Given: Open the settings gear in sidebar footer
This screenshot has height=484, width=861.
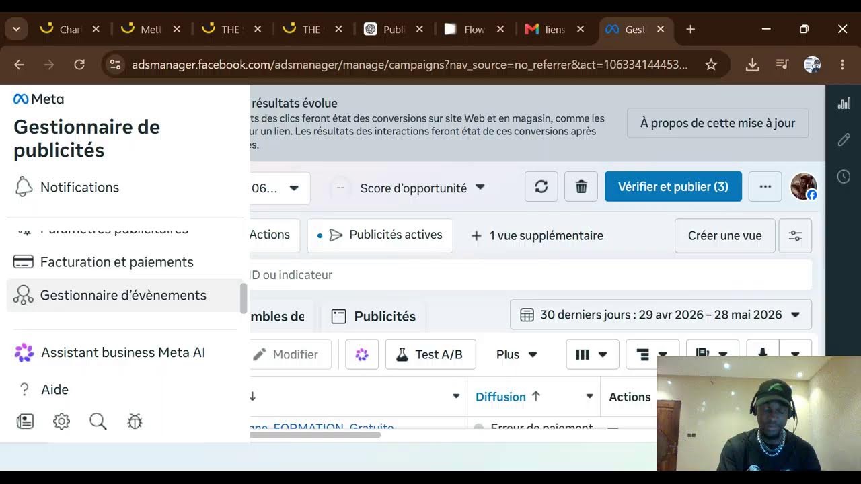Looking at the screenshot, I should [x=61, y=421].
